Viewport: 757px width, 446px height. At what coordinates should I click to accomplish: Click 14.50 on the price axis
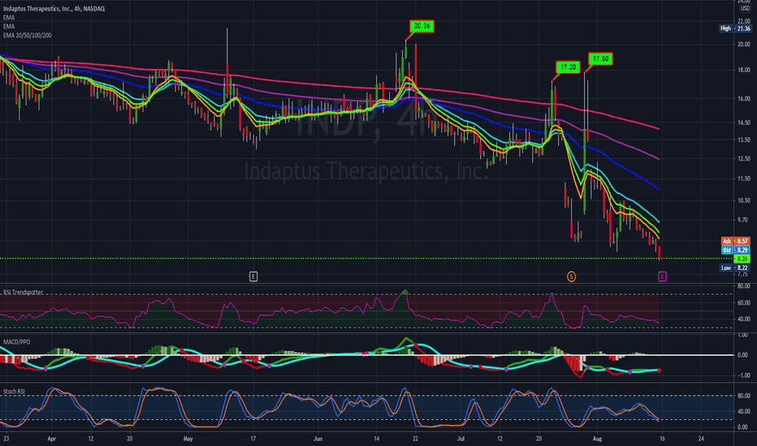[743, 122]
